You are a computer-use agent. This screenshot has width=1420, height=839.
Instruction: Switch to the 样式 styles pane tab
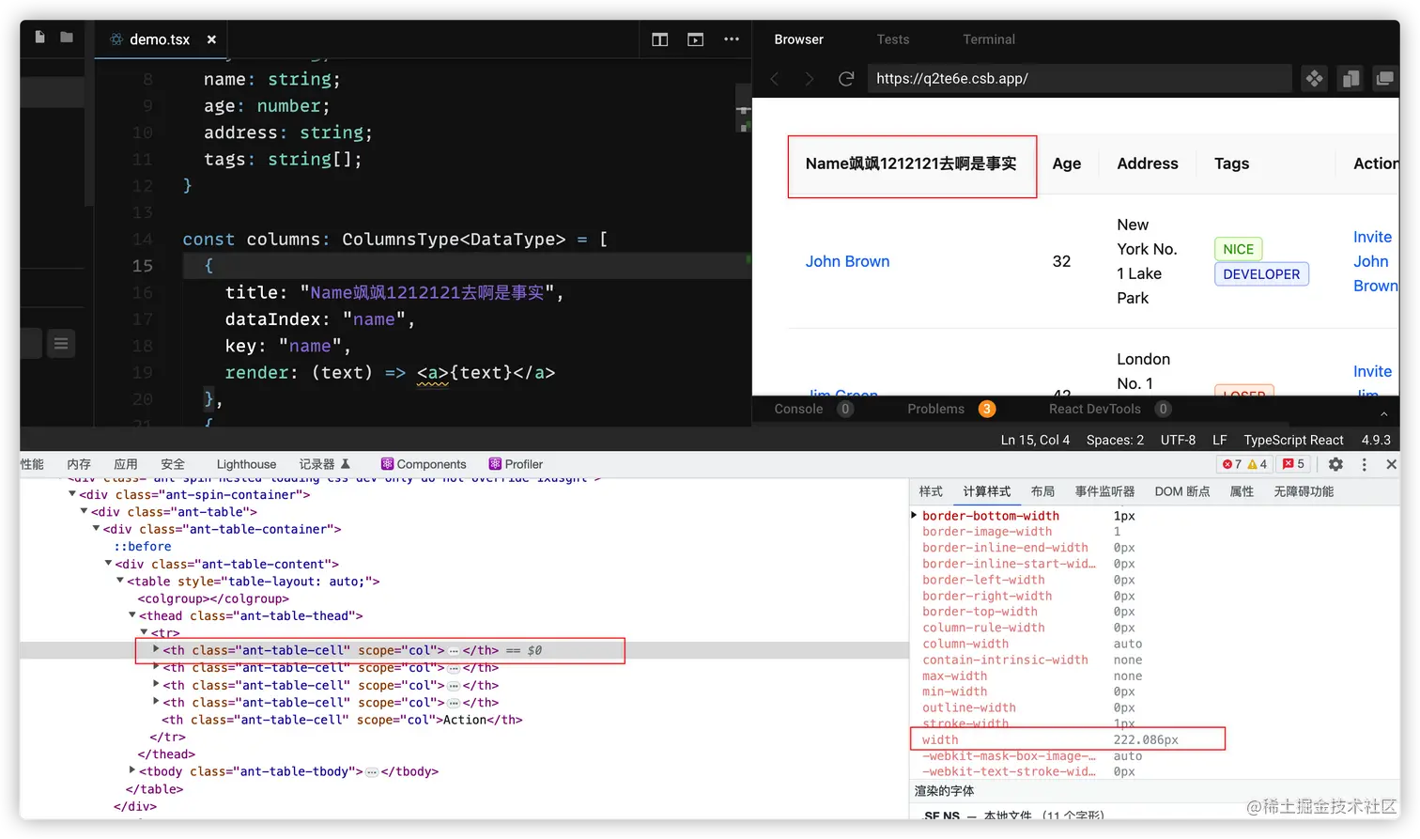(931, 491)
